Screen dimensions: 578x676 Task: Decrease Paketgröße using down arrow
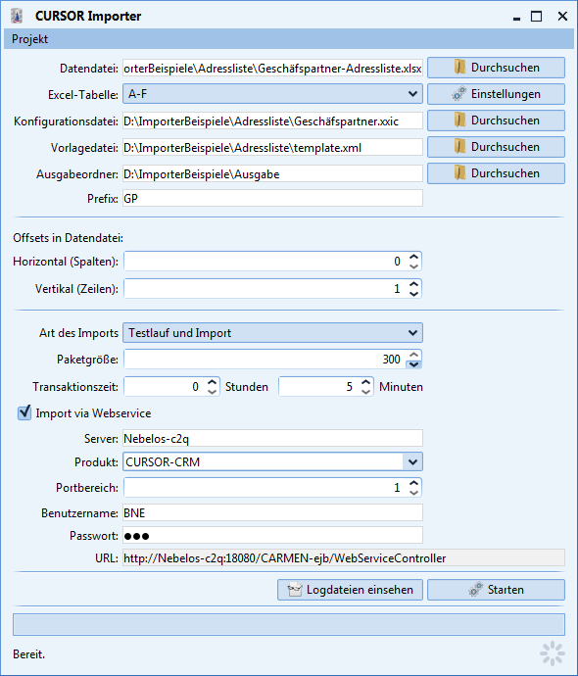[413, 364]
